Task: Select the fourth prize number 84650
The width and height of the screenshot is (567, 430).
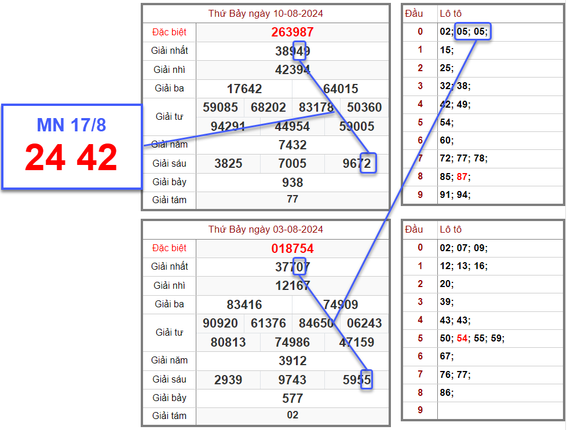Action: click(x=316, y=324)
